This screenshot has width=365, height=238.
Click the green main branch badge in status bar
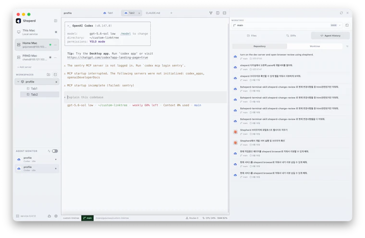tap(87, 218)
